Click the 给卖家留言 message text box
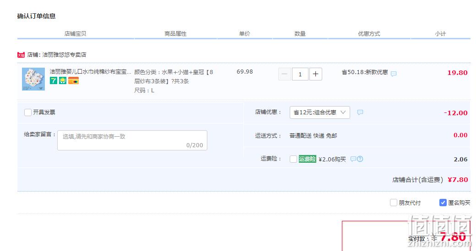Viewport: 476px width, 251px height. point(132,140)
